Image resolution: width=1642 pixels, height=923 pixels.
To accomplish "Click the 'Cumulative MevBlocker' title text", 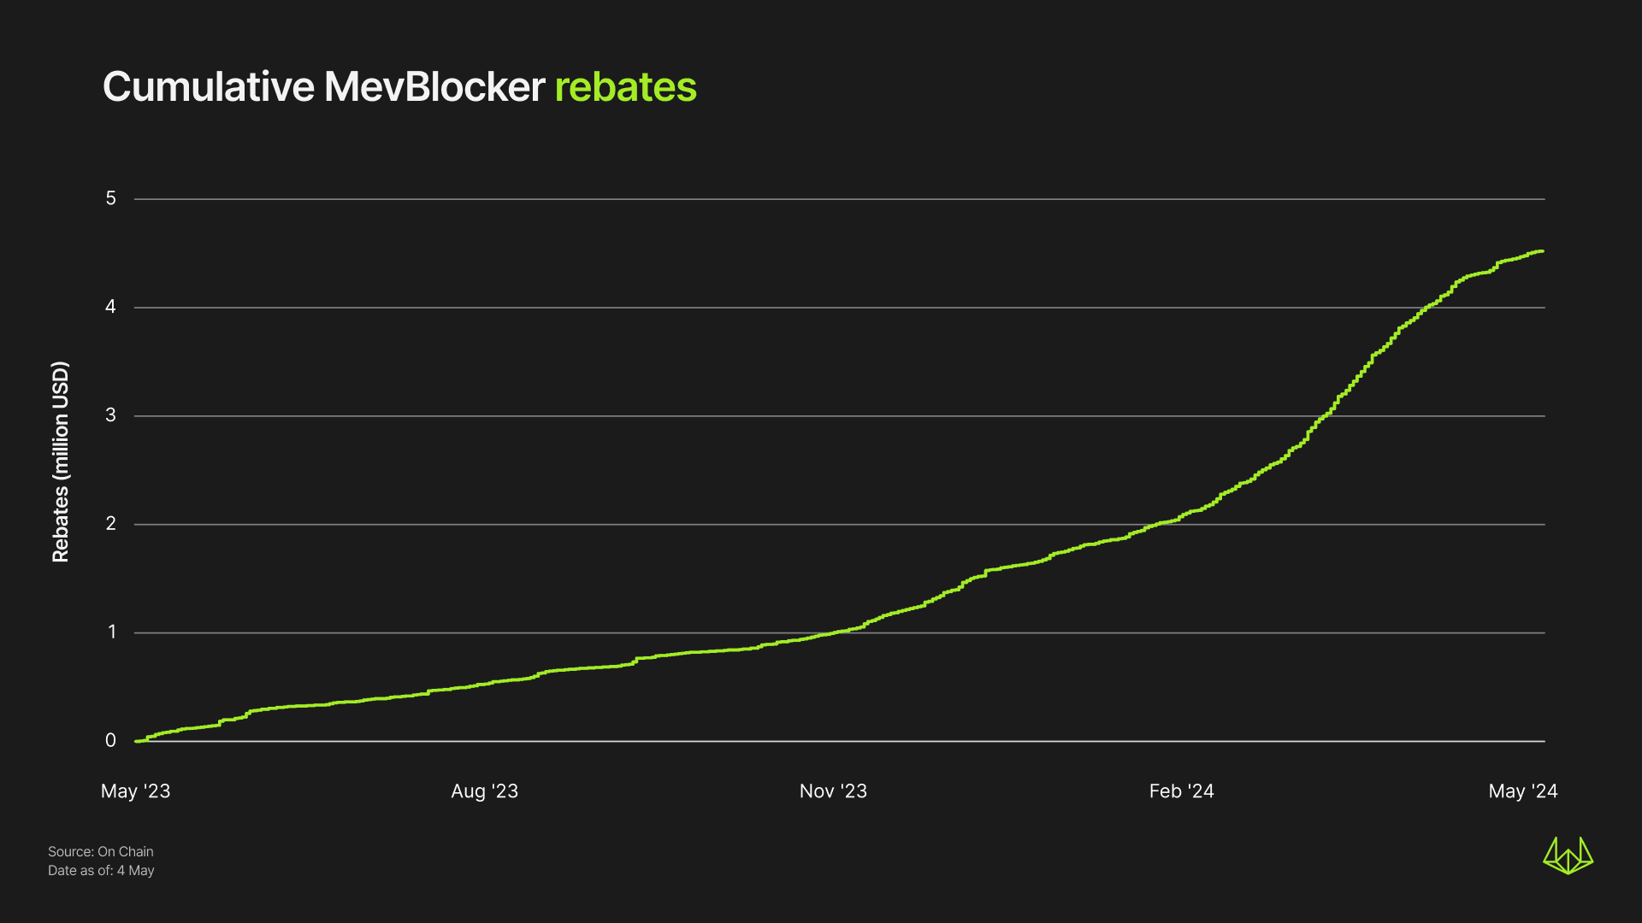I will pyautogui.click(x=323, y=87).
